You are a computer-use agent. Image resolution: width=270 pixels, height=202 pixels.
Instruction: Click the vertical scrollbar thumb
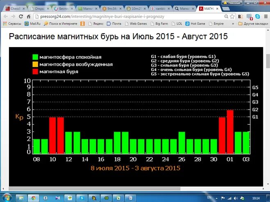point(268,61)
